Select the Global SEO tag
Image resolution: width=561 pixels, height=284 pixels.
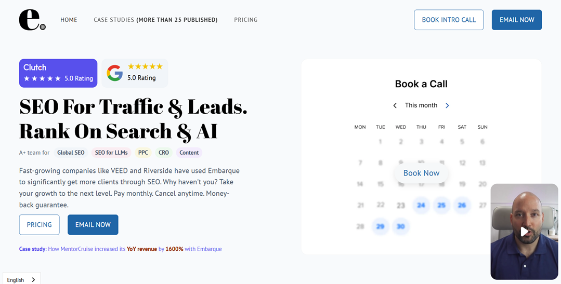tap(71, 153)
